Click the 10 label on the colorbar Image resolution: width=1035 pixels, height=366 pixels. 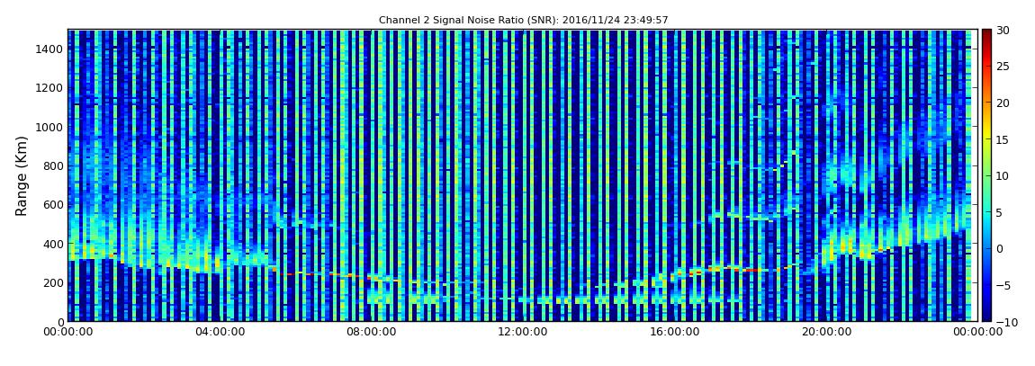coord(1003,175)
